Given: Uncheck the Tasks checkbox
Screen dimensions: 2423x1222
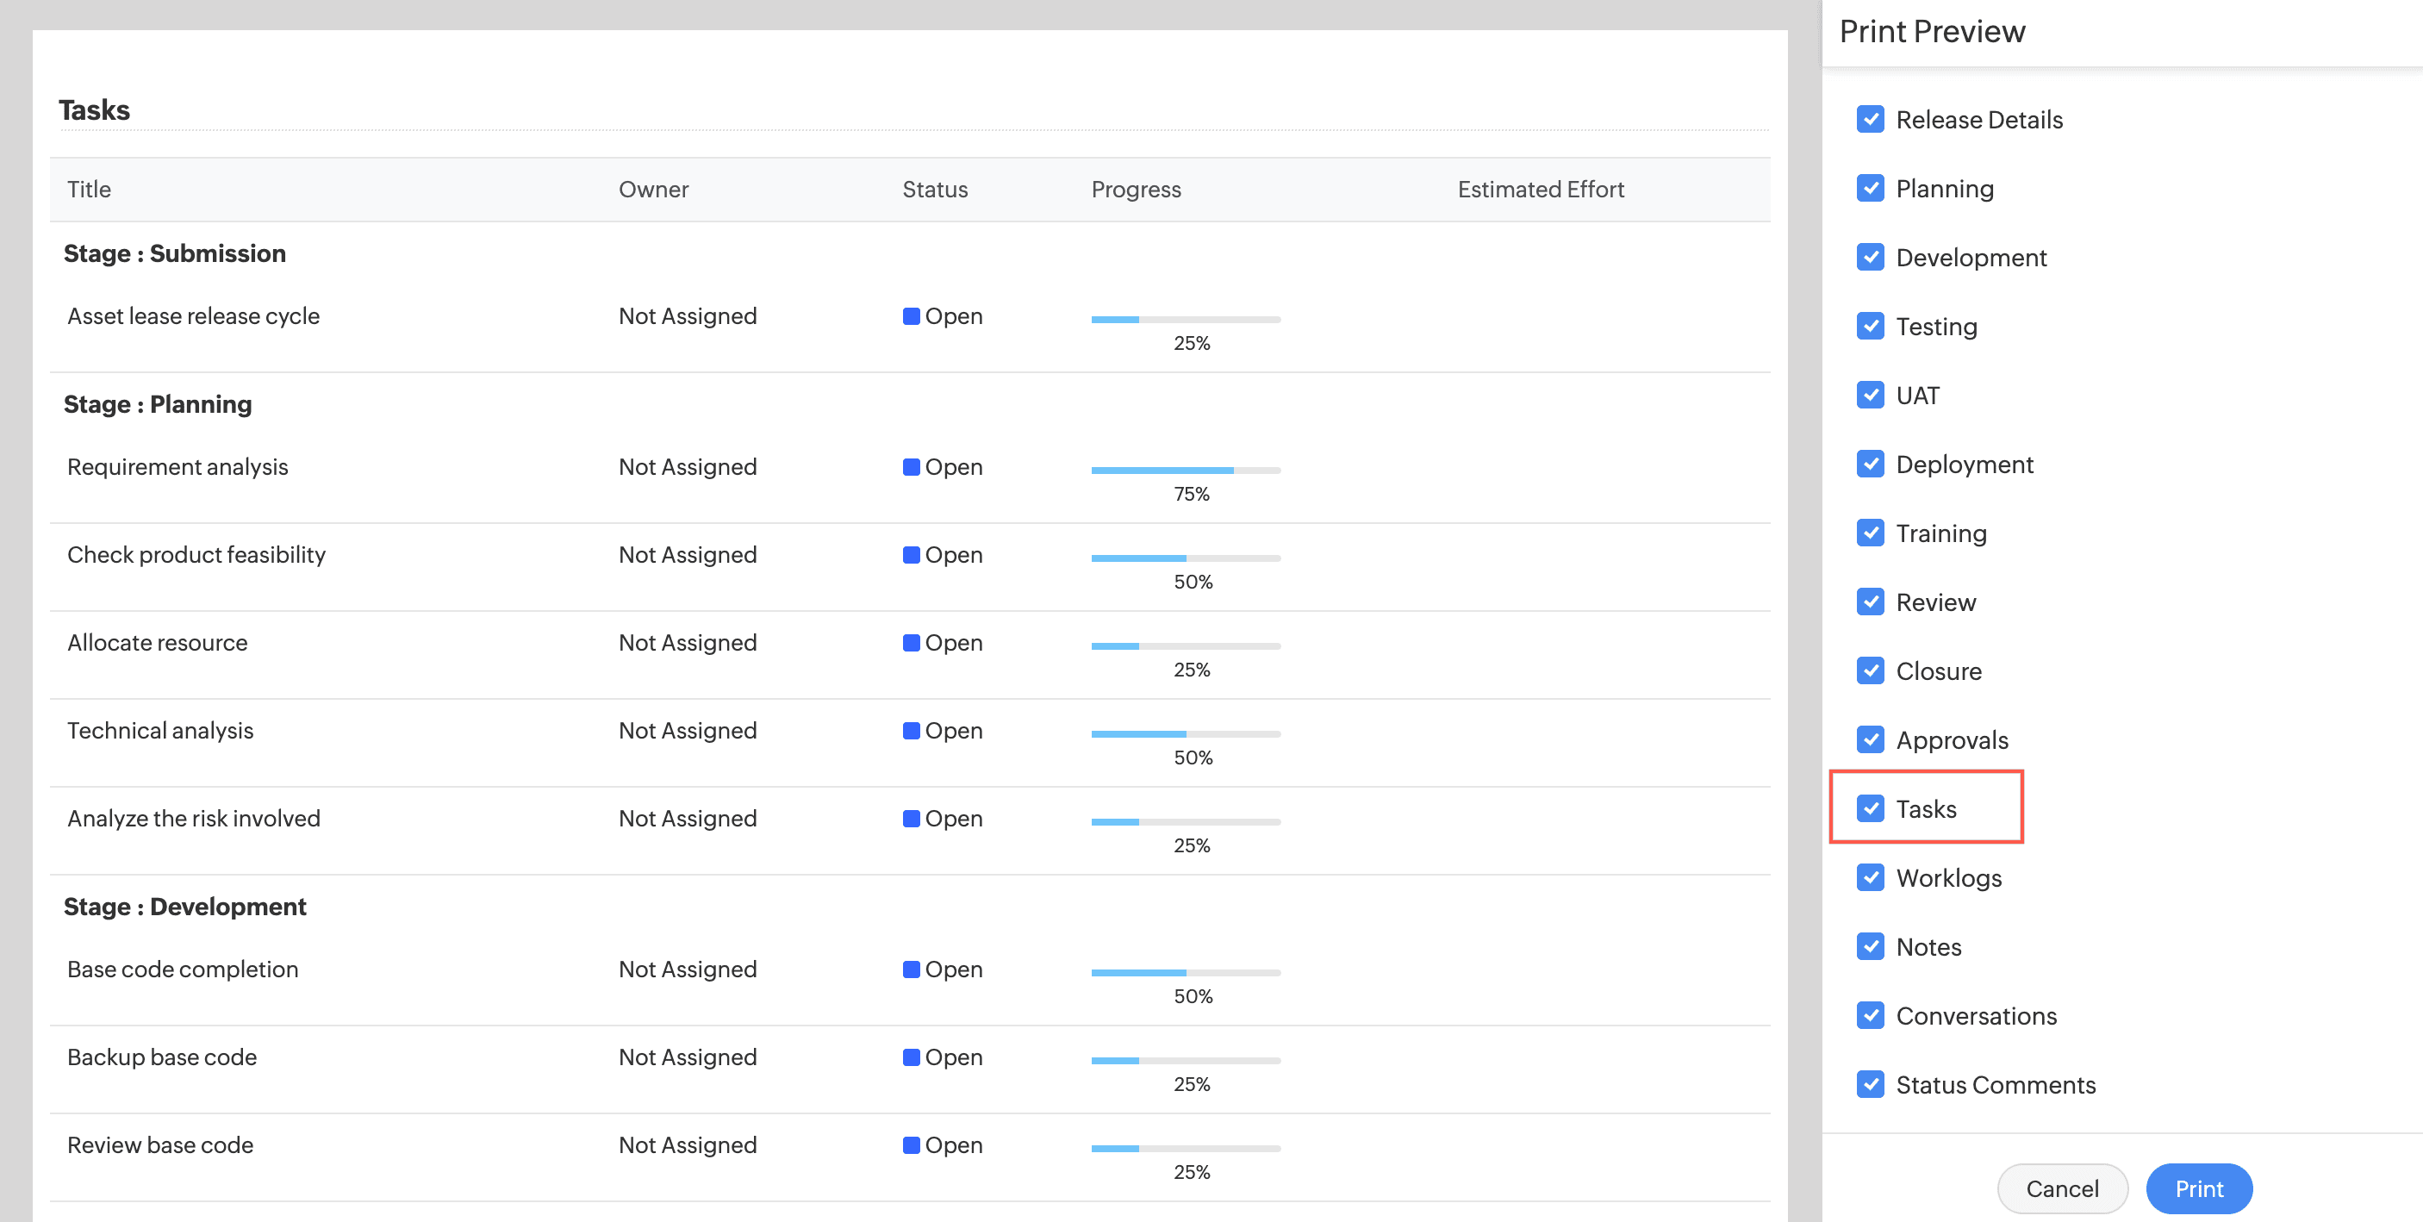Looking at the screenshot, I should 1870,808.
